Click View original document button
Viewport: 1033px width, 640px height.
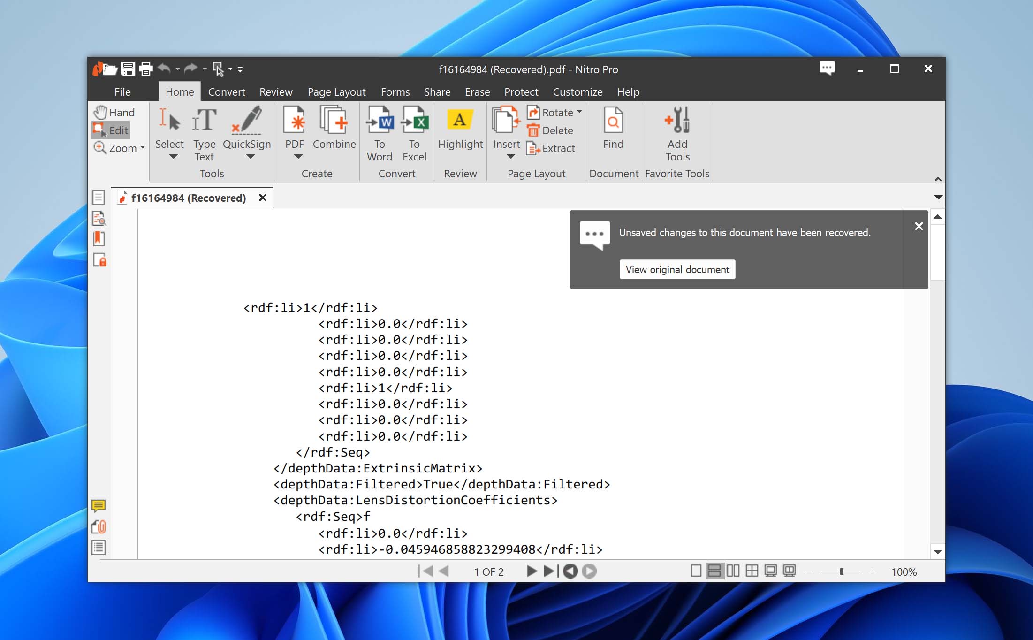point(676,269)
